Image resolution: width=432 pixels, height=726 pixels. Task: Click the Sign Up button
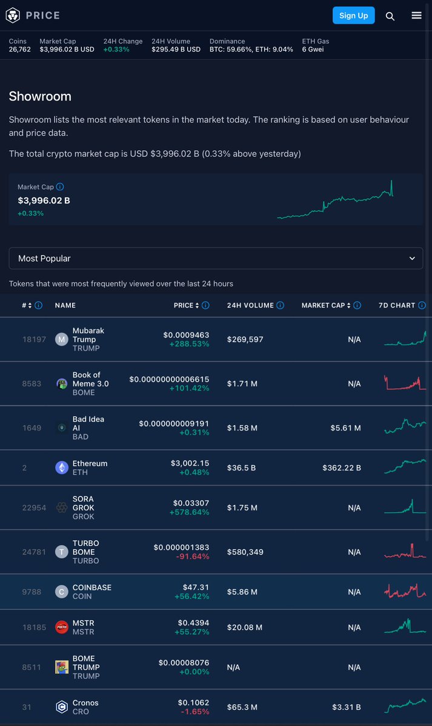click(354, 15)
